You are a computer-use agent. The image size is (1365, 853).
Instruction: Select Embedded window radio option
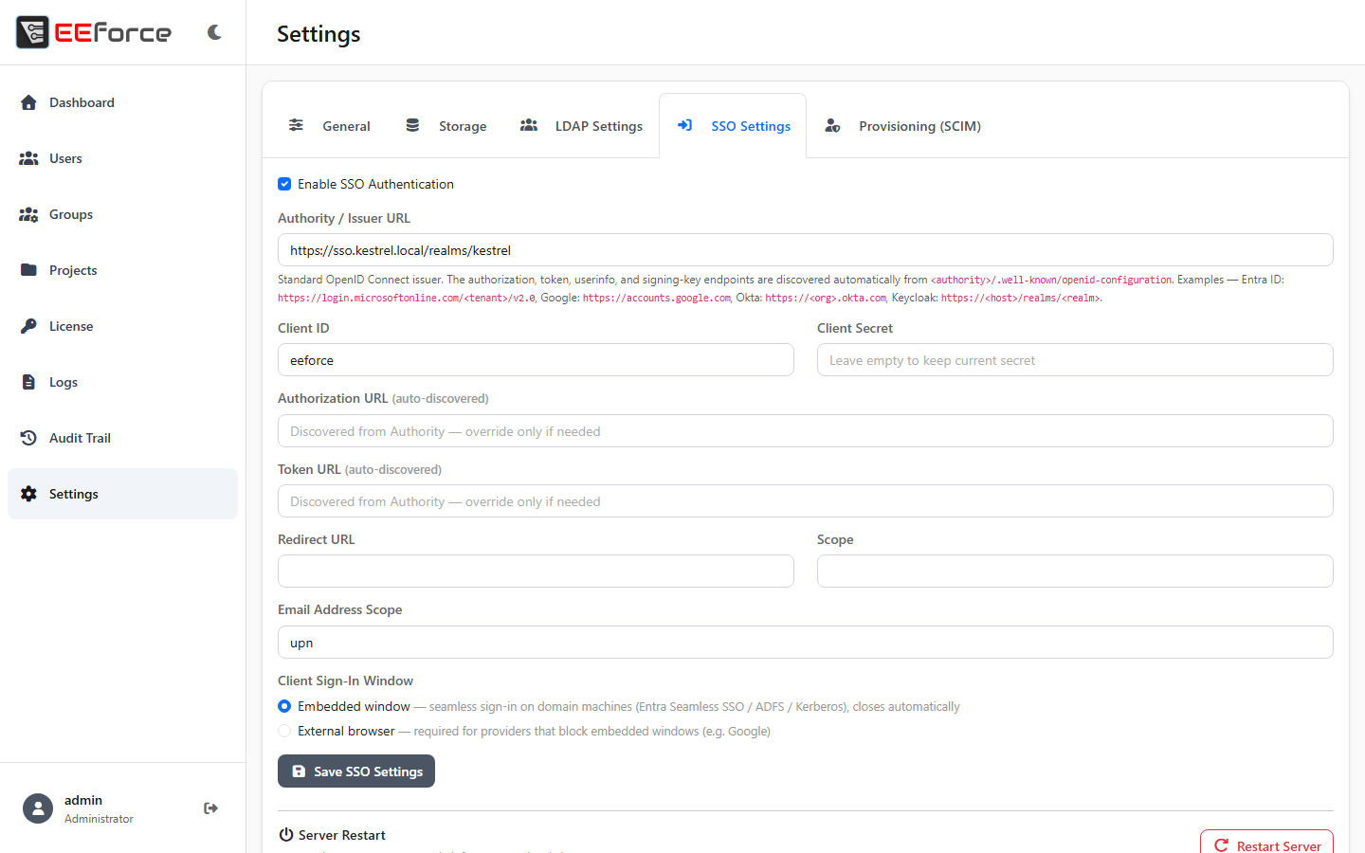tap(284, 706)
